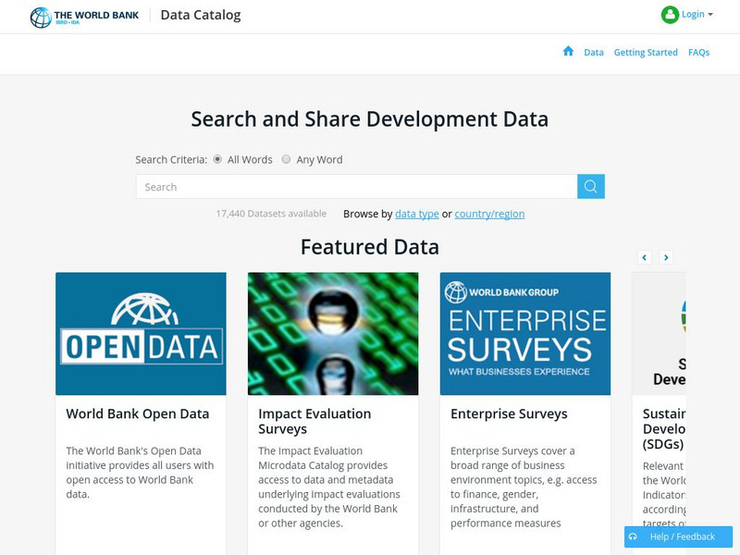This screenshot has height=555, width=740.
Task: Open the Impact Evaluation Surveys title
Action: coord(314,421)
